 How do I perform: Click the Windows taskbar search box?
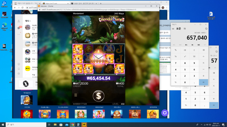26,125
